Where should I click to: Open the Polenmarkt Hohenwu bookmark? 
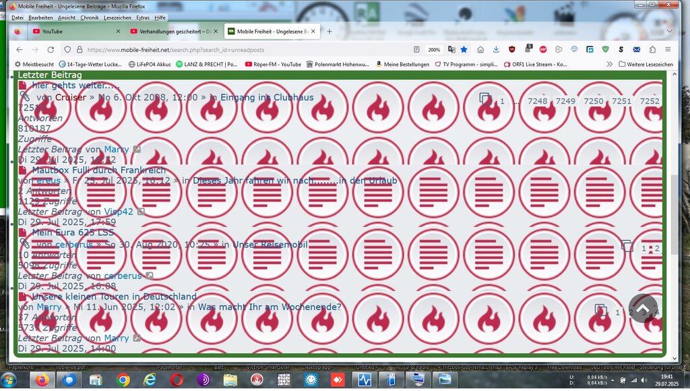click(x=338, y=64)
